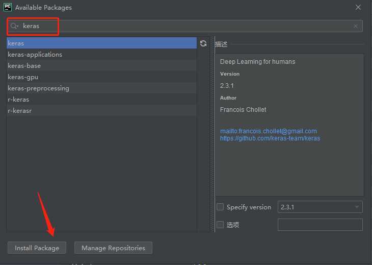The height and width of the screenshot is (265, 372).
Task: Select keras-preprocessing package
Action: tap(101, 88)
